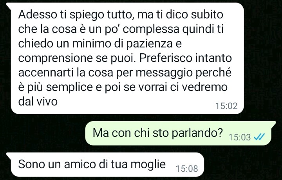The image size is (282, 180).
Task: Tap the blue double-check read receipt
Action: pos(259,137)
